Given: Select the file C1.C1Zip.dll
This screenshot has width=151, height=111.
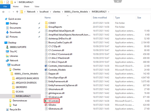Looking at the screenshot, I should pyautogui.click(x=54, y=46).
